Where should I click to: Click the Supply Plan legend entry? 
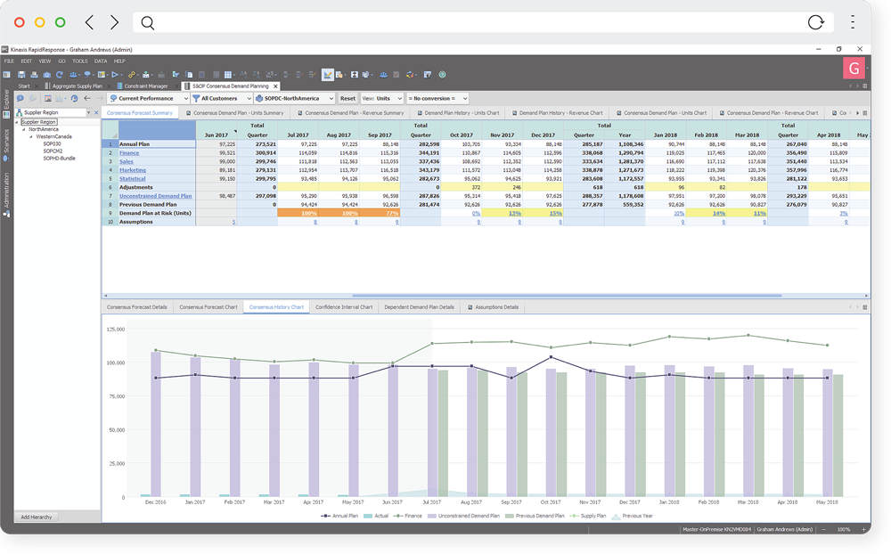point(587,516)
